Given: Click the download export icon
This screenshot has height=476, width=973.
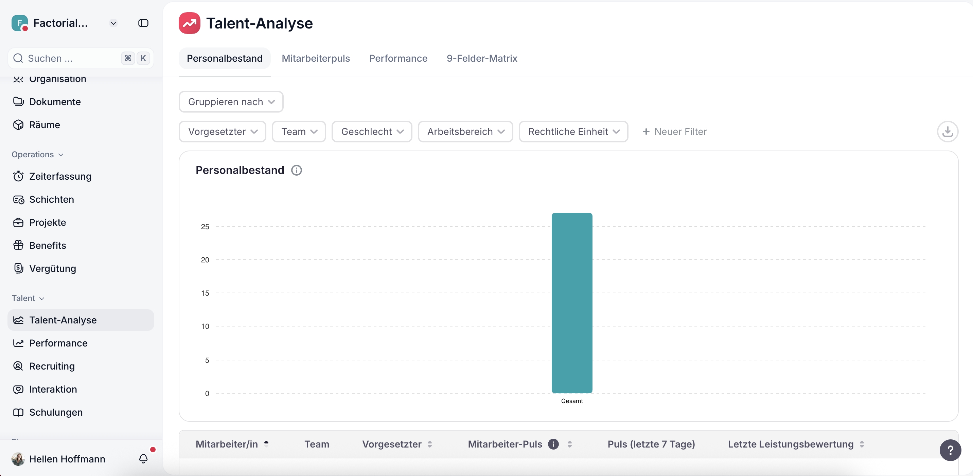Looking at the screenshot, I should pyautogui.click(x=947, y=132).
